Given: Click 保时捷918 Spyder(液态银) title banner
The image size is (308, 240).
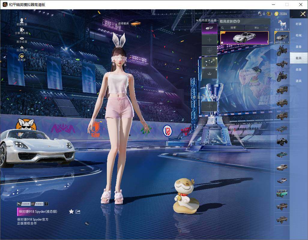Looking at the screenshot, I should click(x=38, y=211).
